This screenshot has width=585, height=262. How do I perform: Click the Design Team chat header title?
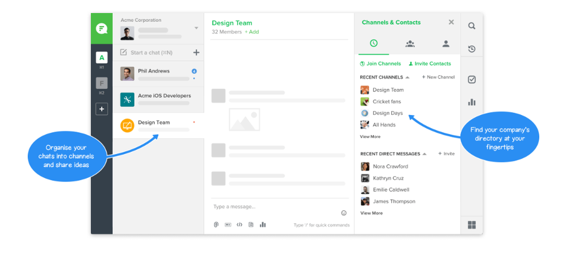232,23
